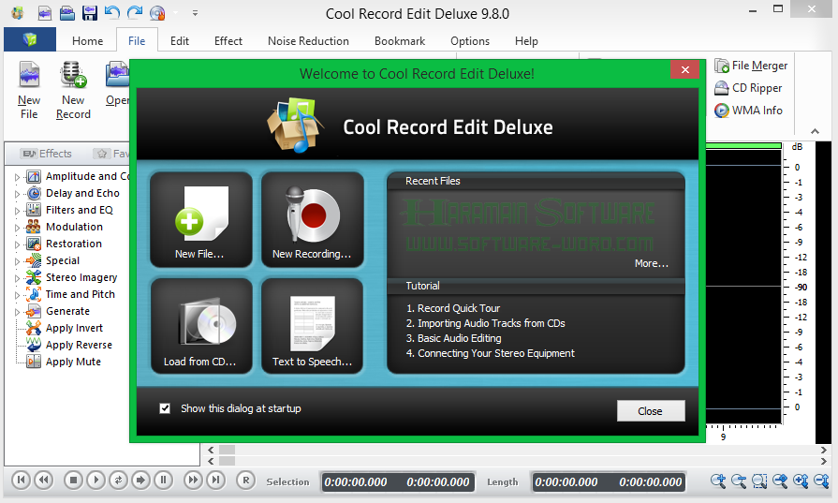838x503 pixels.
Task: Zoom out with magnifier minus icon
Action: pyautogui.click(x=739, y=481)
